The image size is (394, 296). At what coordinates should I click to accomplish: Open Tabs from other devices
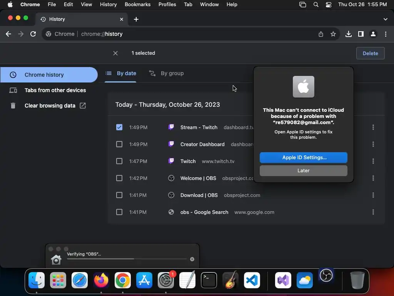coord(49,90)
